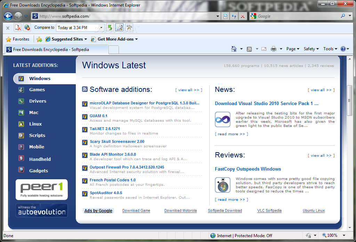Open a new blank tab
This screenshot has width=356, height=242.
114,50
